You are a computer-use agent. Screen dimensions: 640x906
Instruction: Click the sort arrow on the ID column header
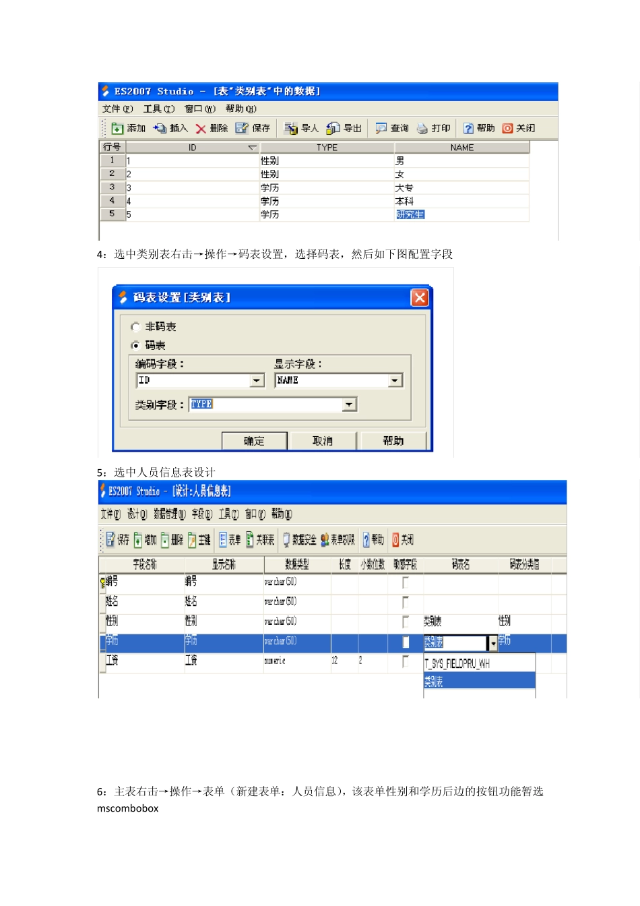[252, 148]
